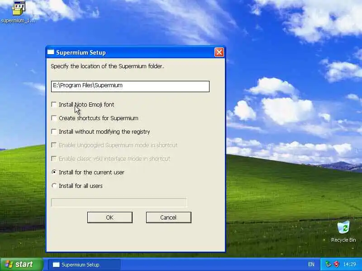
Task: Click the install location path field
Action: (130, 86)
